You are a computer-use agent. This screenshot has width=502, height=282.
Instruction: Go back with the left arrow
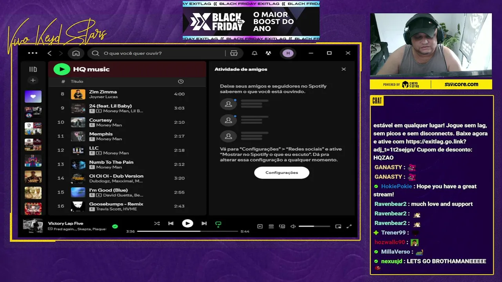click(49, 53)
